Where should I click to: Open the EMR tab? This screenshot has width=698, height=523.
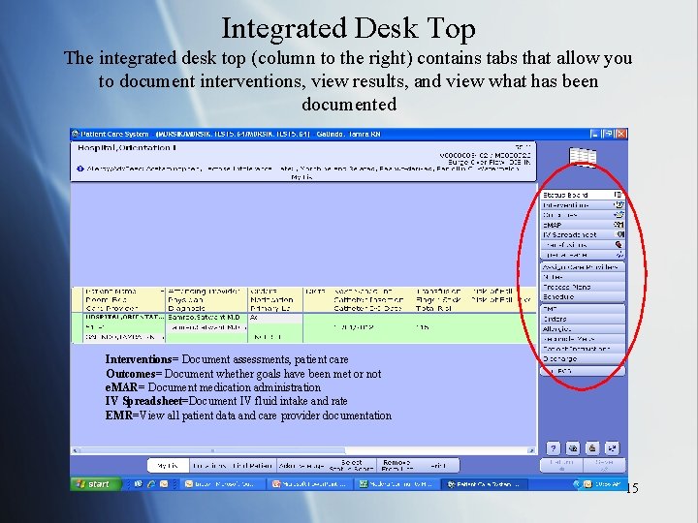click(x=583, y=309)
